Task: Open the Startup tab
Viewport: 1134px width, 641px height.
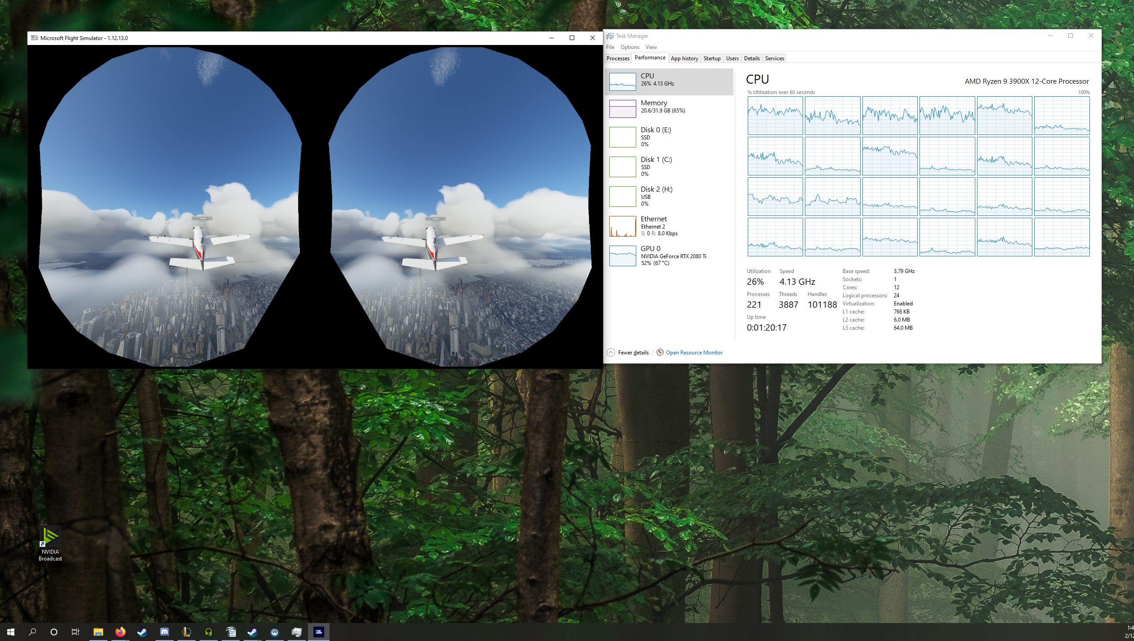Action: tap(712, 58)
